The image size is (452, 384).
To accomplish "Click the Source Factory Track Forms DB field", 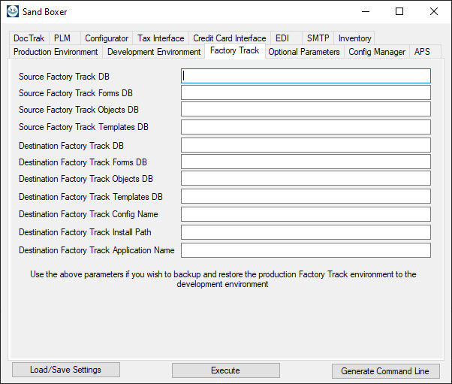I will tap(306, 92).
